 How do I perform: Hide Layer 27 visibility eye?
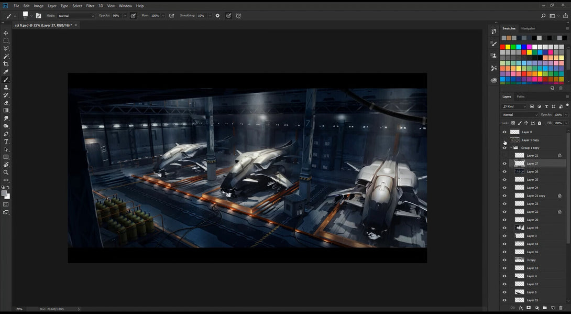coord(504,164)
